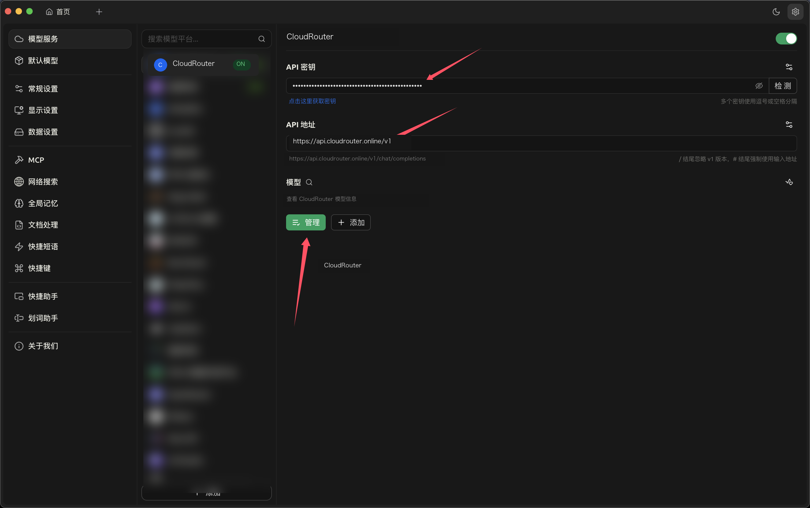Show the hidden API key with eye icon
Image resolution: width=810 pixels, height=508 pixels.
click(759, 86)
